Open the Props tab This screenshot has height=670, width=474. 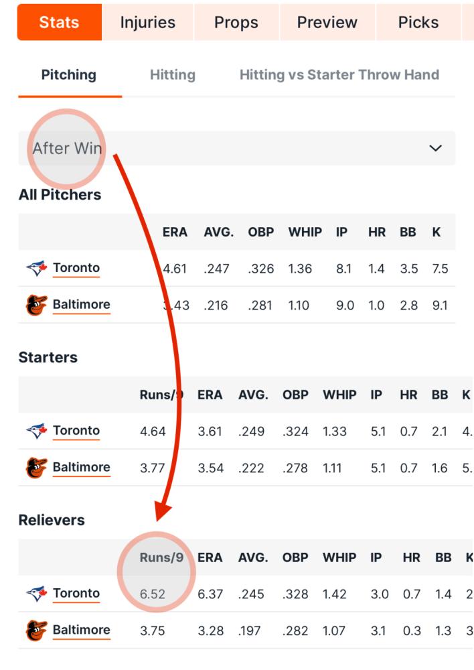click(x=236, y=22)
